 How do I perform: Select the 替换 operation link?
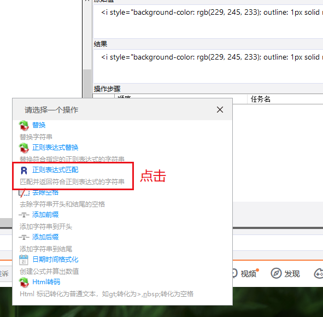[39, 125]
